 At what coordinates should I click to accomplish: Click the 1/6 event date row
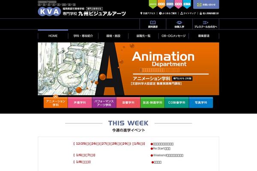click(84, 155)
